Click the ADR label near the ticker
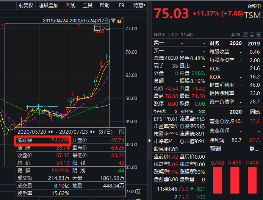 236,34
